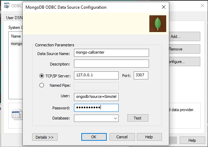Click Add... button in ODBC Administrator window
This screenshot has width=208, height=147.
(185, 37)
